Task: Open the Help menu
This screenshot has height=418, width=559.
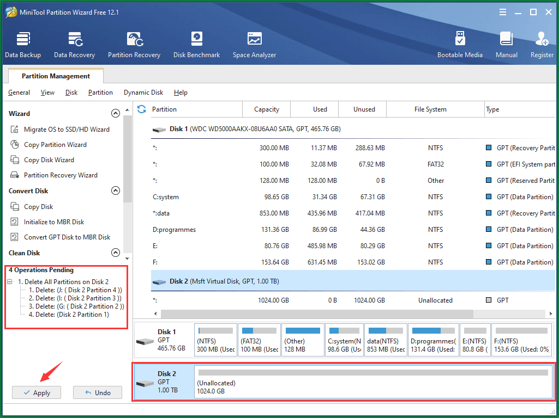Action: pyautogui.click(x=181, y=93)
